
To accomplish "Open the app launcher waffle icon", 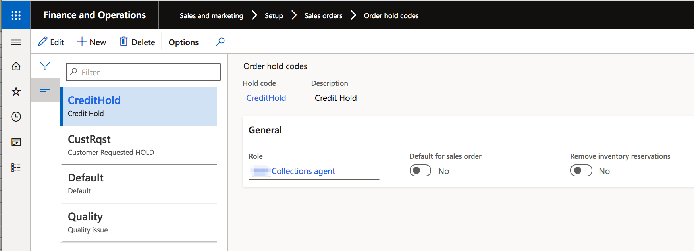I will click(x=16, y=15).
